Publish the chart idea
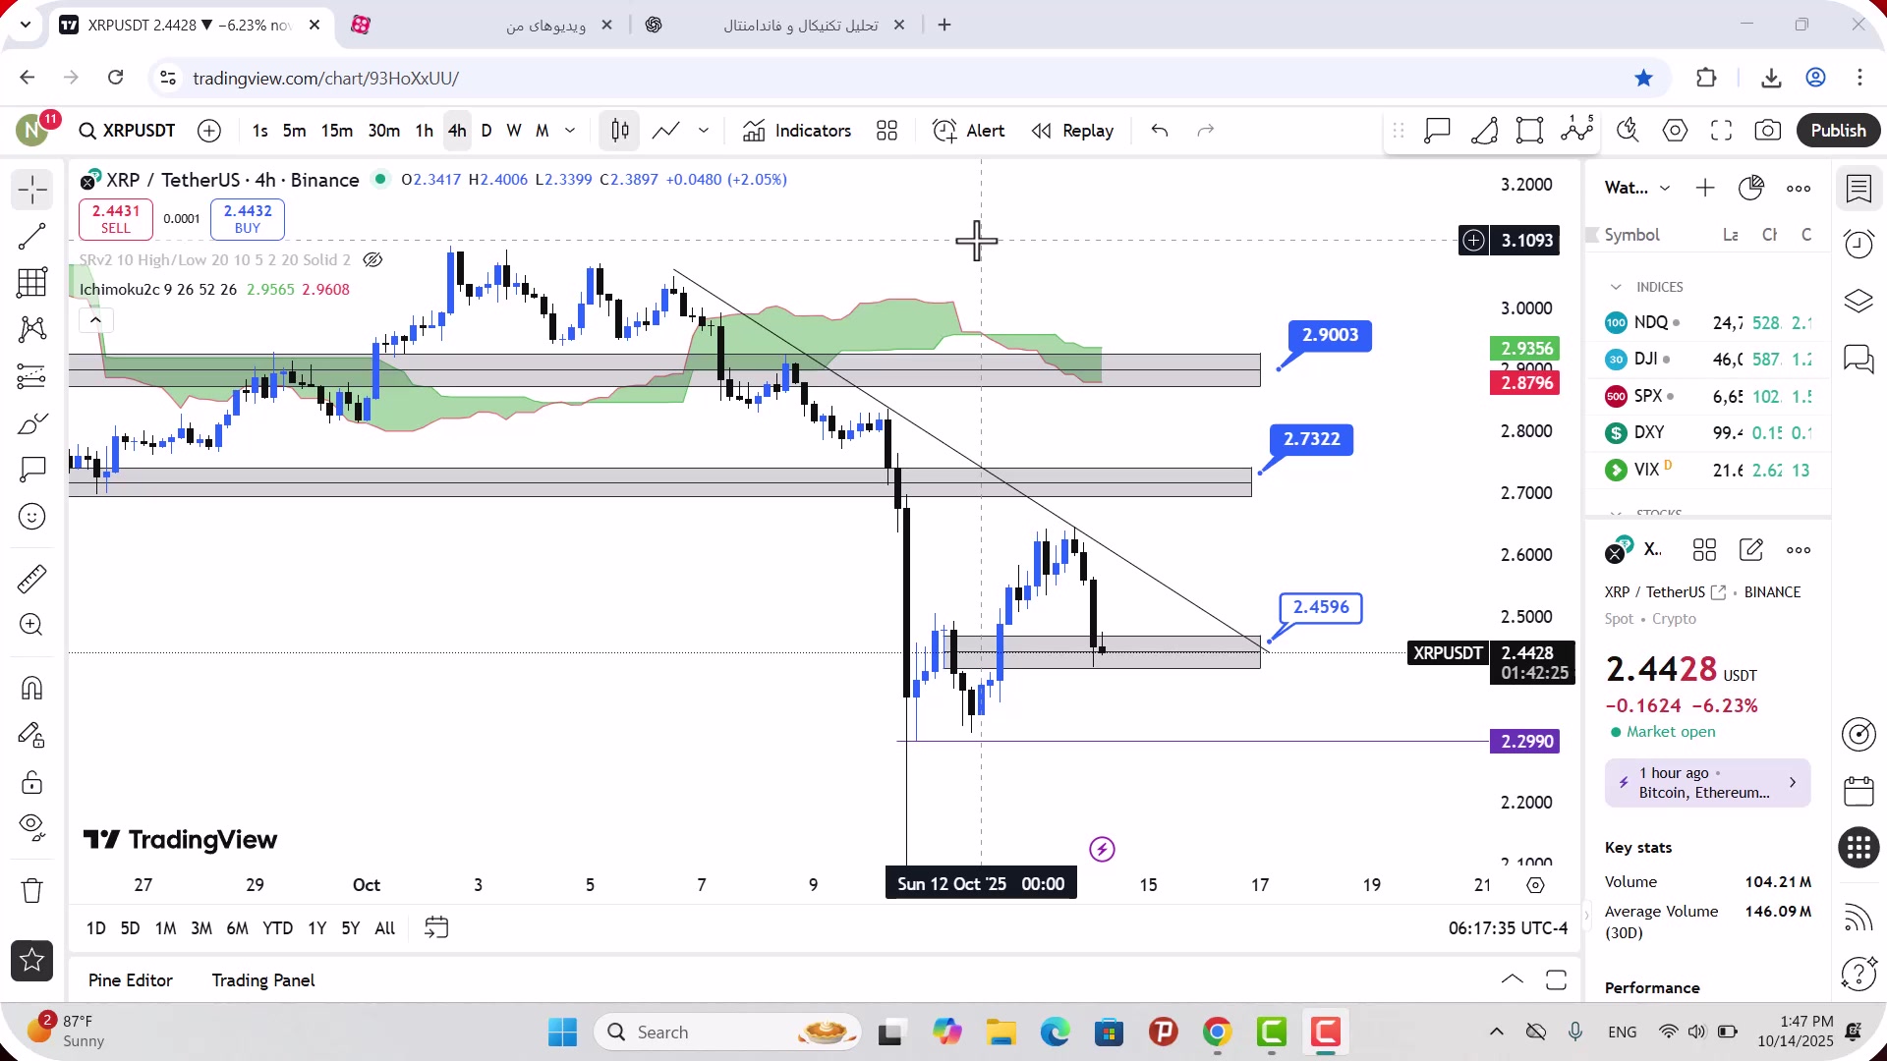 click(x=1838, y=131)
